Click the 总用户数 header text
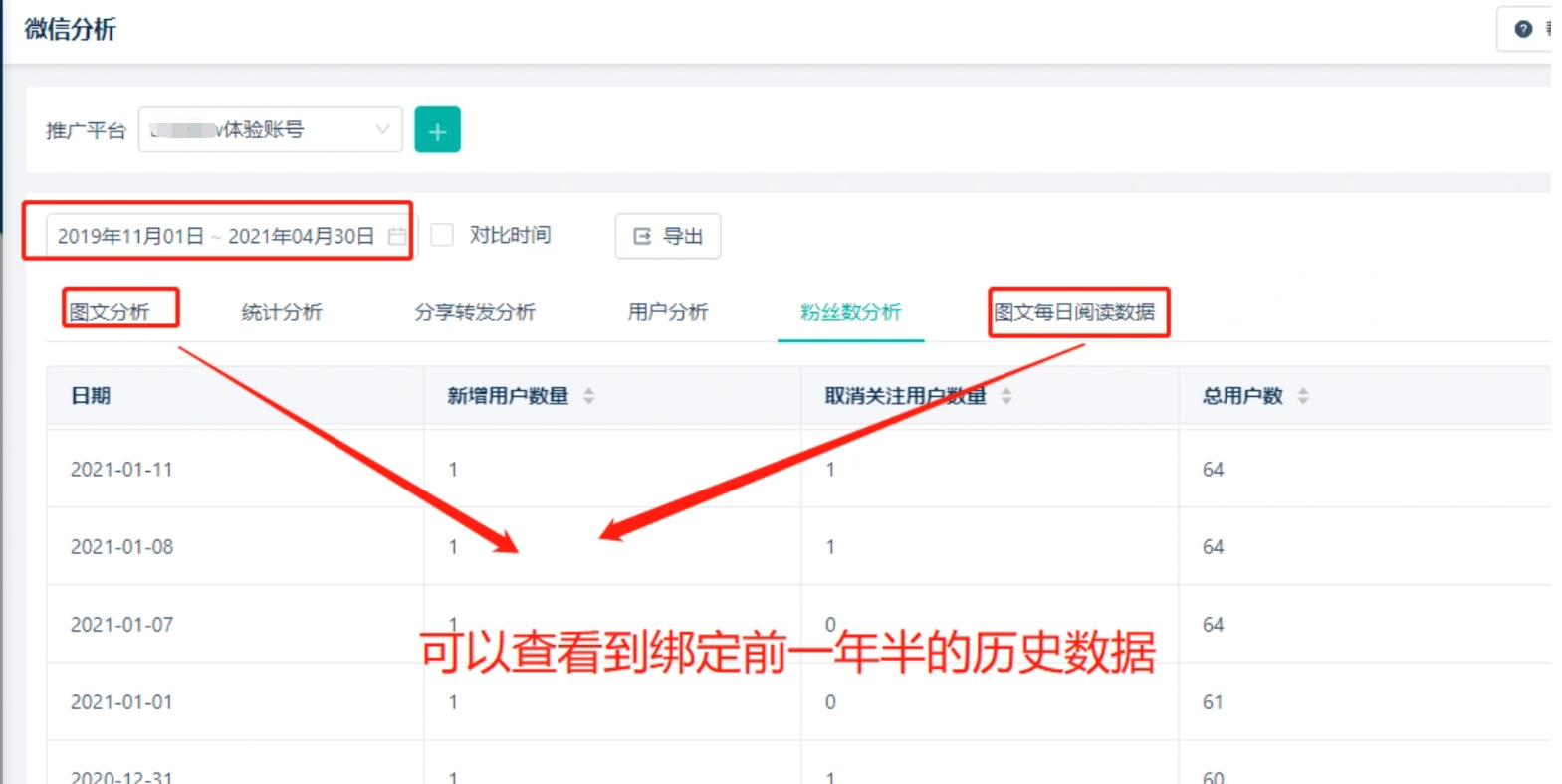The height and width of the screenshot is (784, 1562). (1242, 396)
